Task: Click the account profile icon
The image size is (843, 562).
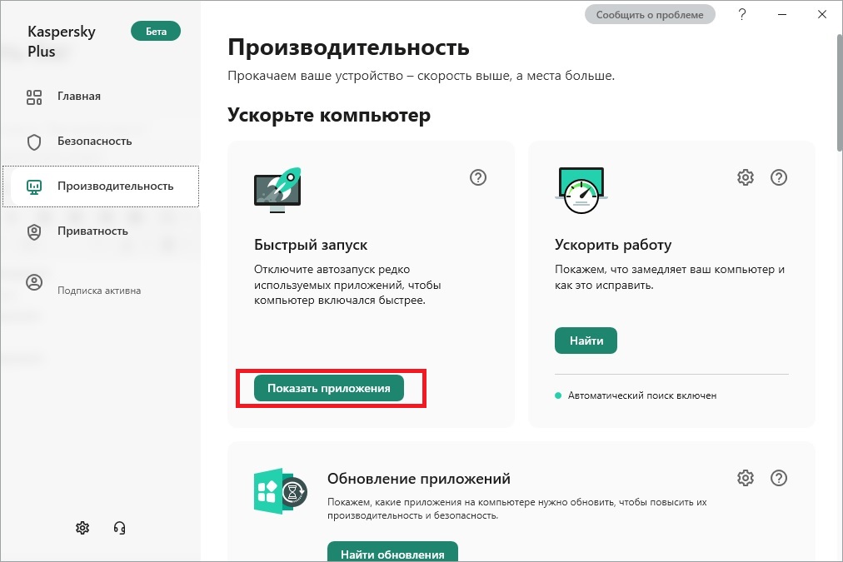Action: [x=34, y=282]
